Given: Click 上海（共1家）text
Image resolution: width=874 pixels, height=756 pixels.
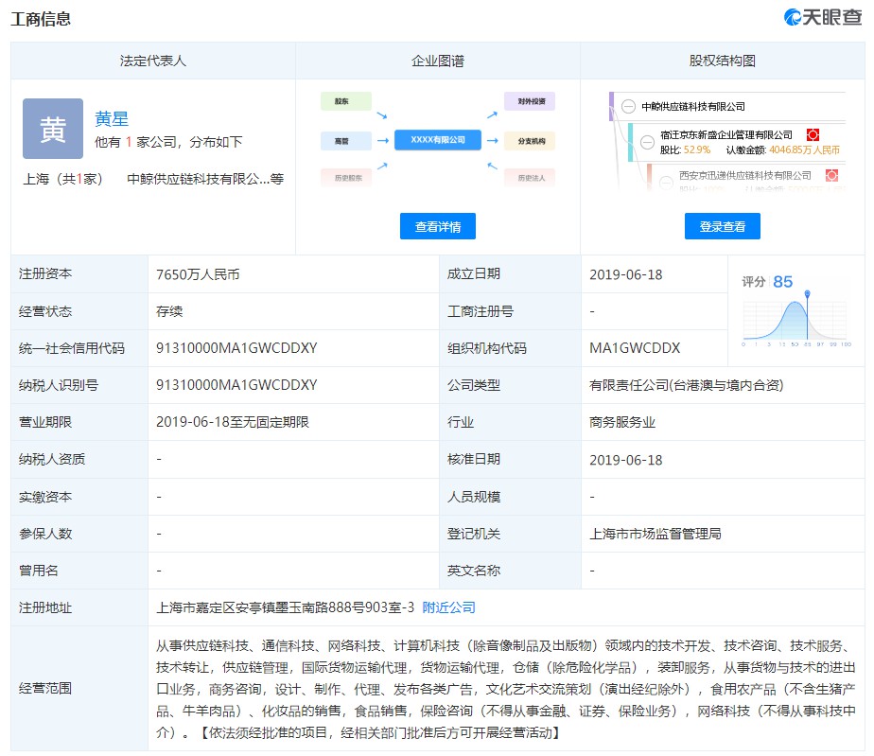Looking at the screenshot, I should pyautogui.click(x=62, y=179).
